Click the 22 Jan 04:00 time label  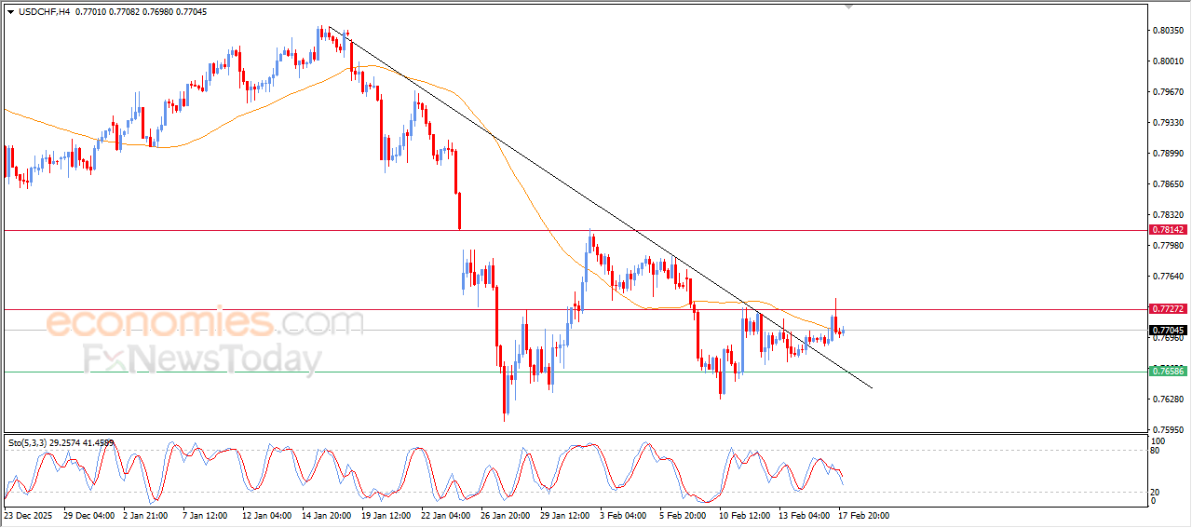[445, 514]
